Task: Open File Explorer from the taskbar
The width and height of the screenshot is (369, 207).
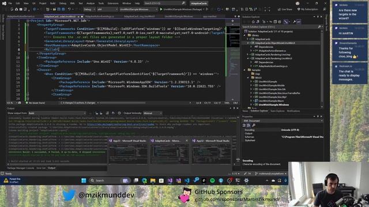Action: click(153, 181)
